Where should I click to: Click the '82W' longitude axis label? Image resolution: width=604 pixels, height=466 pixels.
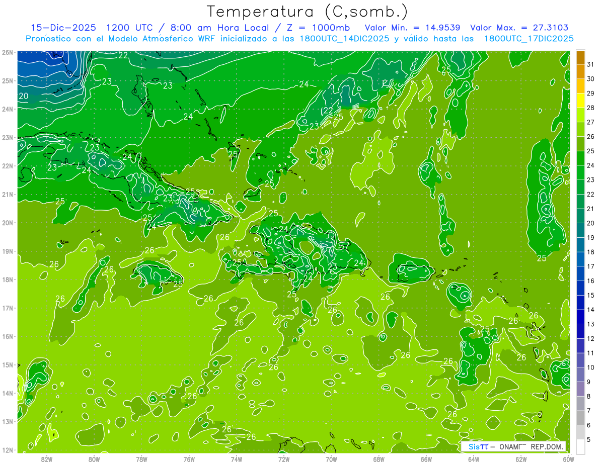point(47,459)
